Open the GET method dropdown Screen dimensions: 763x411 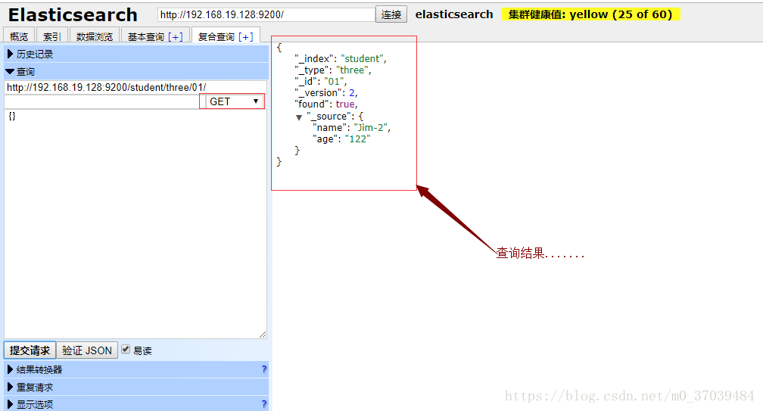235,101
